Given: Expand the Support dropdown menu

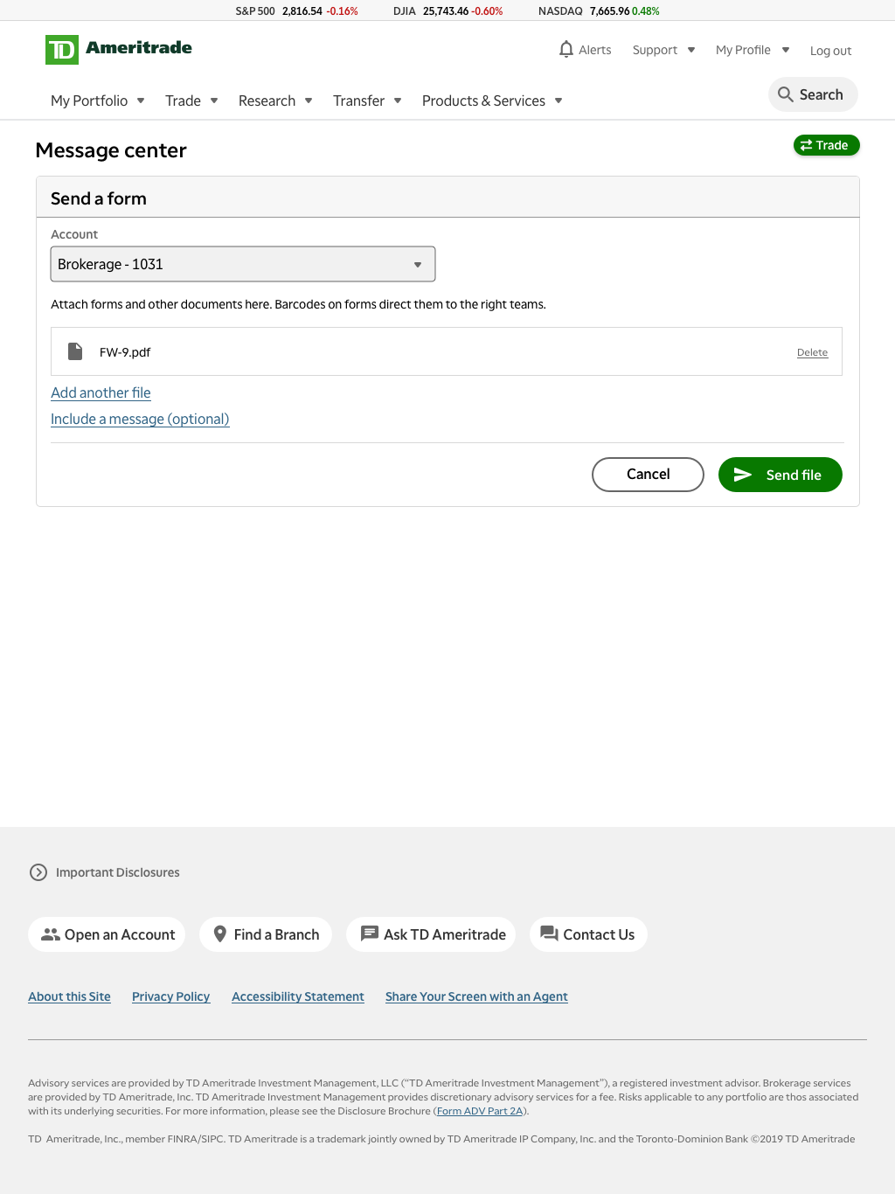Looking at the screenshot, I should pos(664,50).
